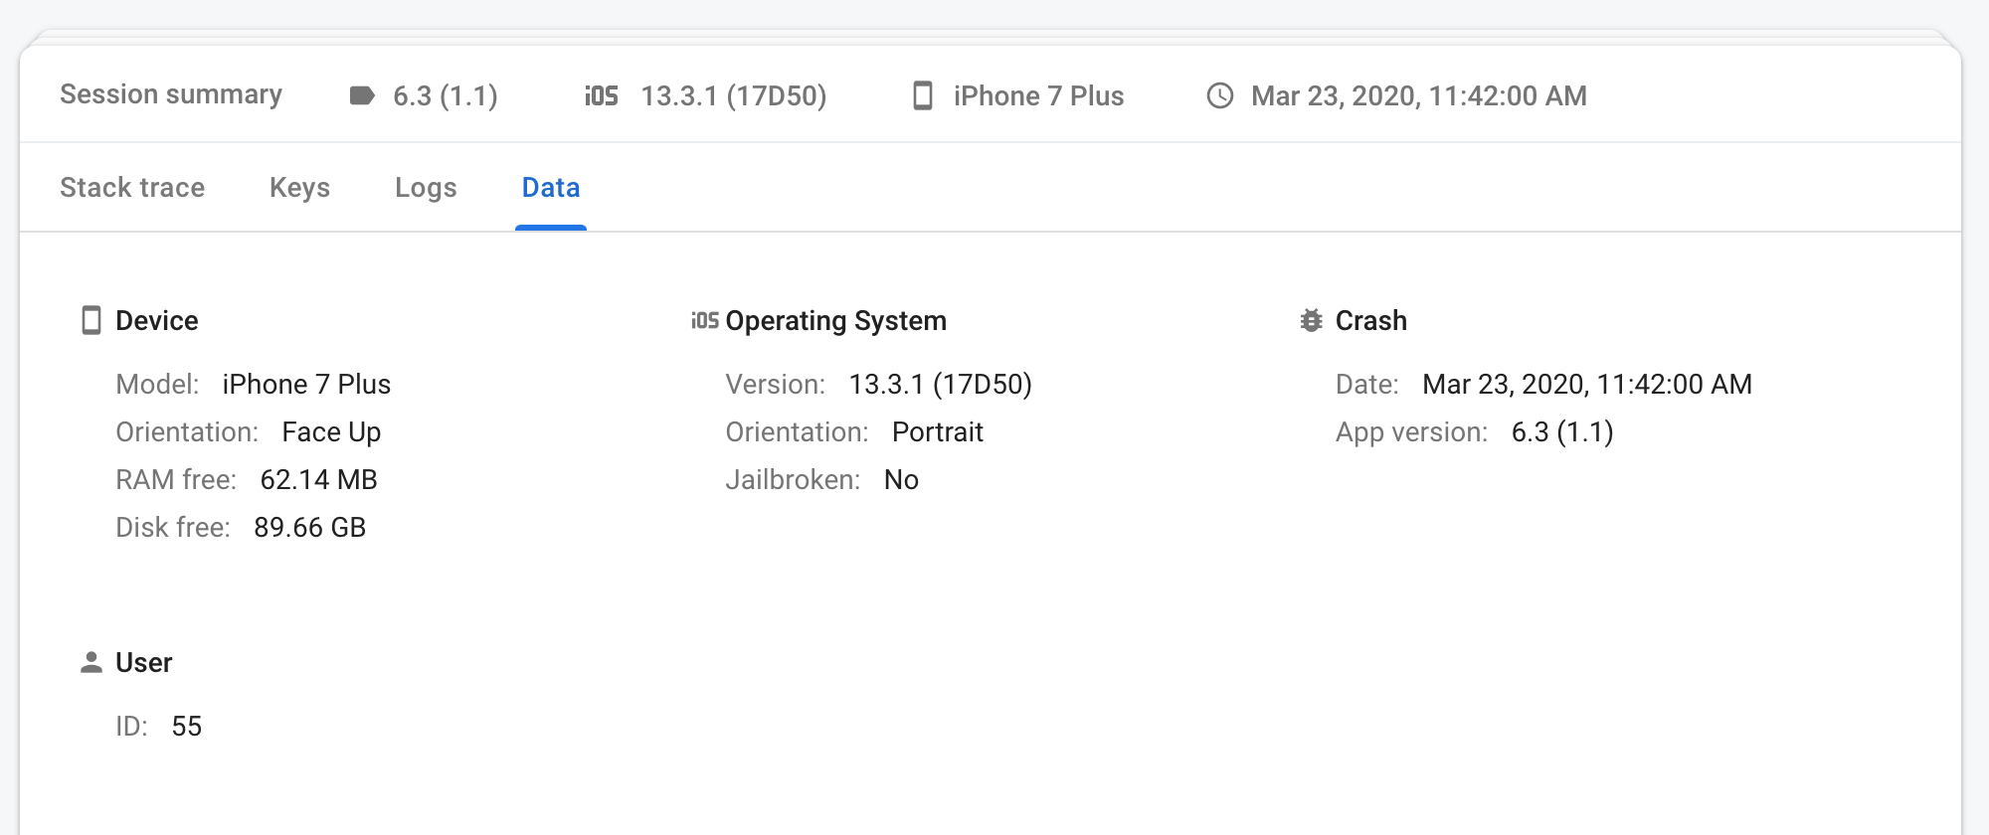This screenshot has width=1989, height=835.
Task: Click the Device section phone icon
Action: point(91,320)
